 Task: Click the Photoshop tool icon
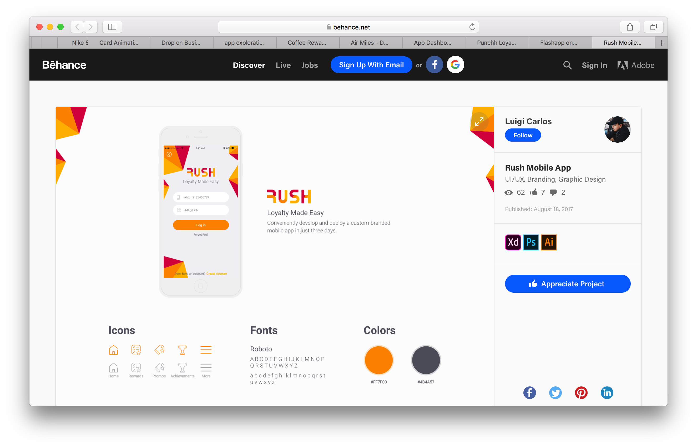(x=531, y=242)
